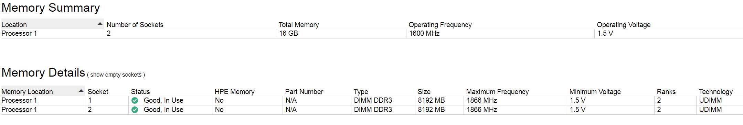Click the Location column sort arrow
The width and height of the screenshot is (743, 125).
pos(100,24)
